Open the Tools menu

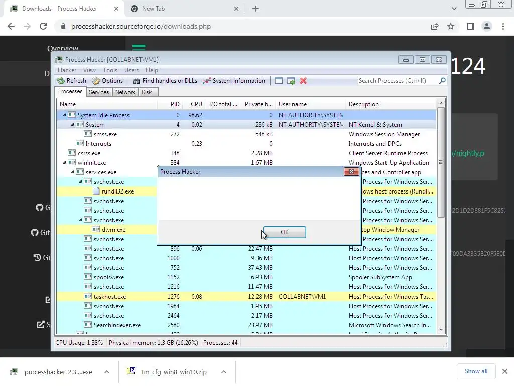(x=110, y=70)
